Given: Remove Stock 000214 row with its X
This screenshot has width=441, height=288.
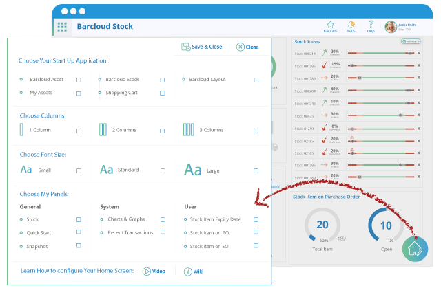Looking at the screenshot, I should [419, 53].
